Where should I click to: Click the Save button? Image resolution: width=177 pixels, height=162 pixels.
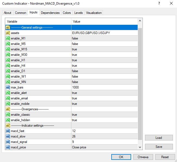(x=159, y=147)
